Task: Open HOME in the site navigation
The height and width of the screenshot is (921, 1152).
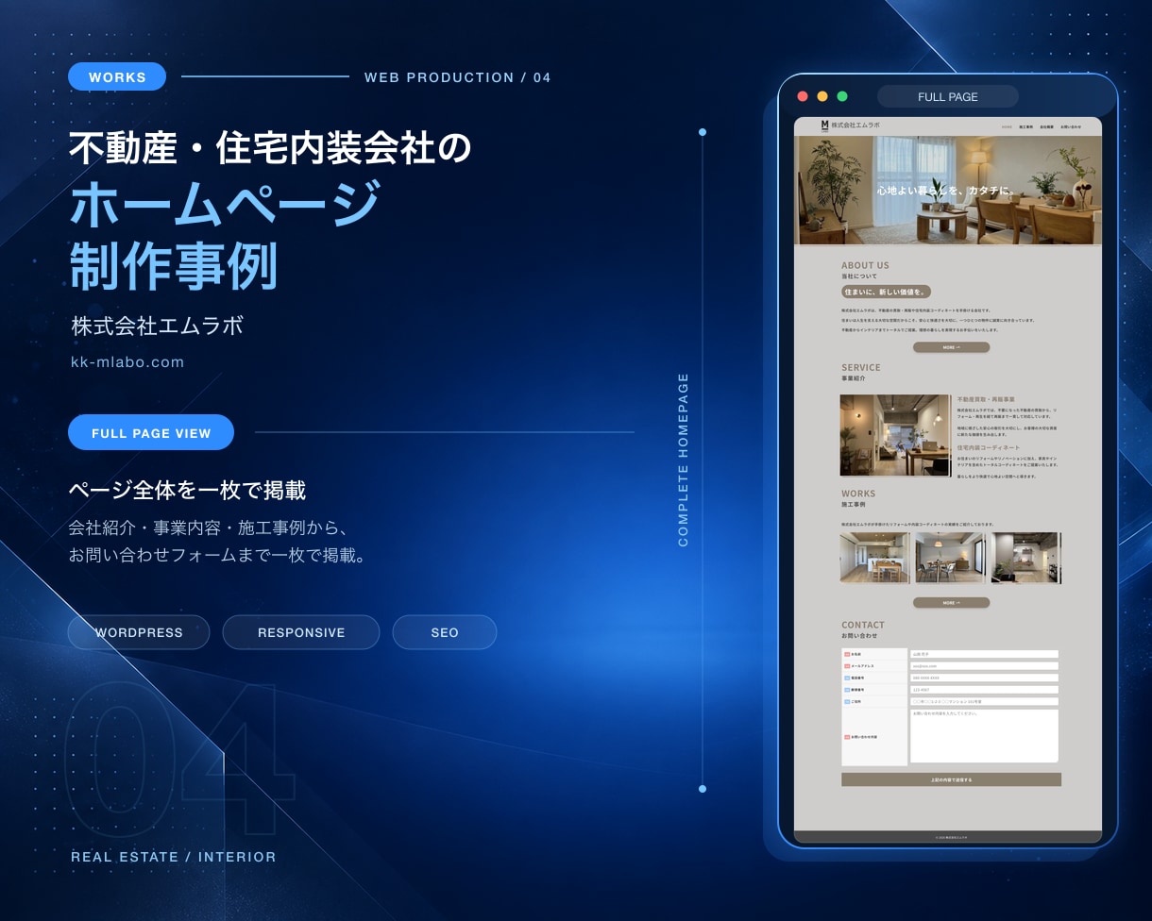Action: [1007, 126]
